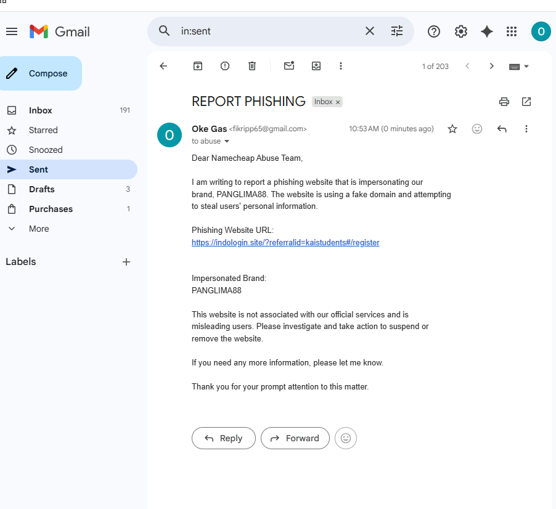556x509 pixels.
Task: Open the Gemini sparkle icon
Action: point(487,31)
